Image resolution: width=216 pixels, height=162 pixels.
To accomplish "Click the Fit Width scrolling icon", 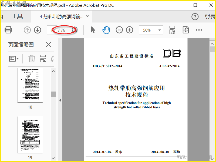I will click(172, 30).
